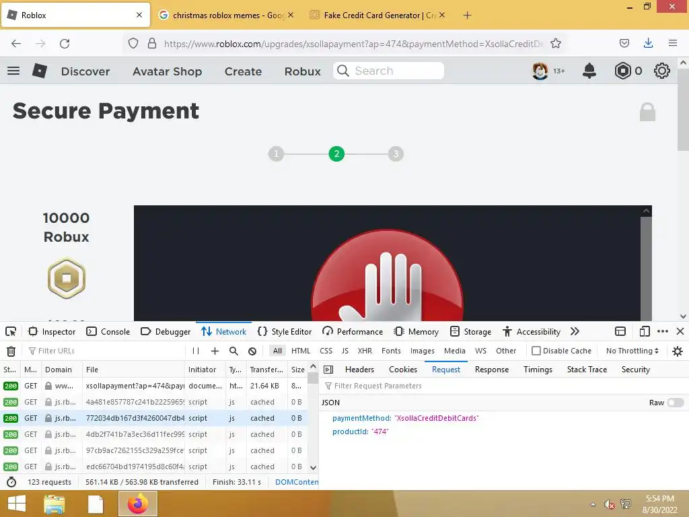
Task: Clear the network log with the trash icon
Action: coord(11,351)
